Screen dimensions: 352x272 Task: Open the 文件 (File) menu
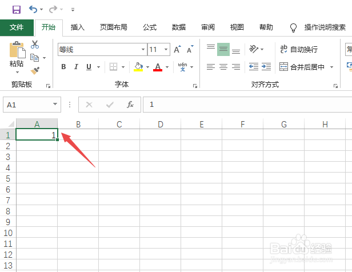pos(17,27)
